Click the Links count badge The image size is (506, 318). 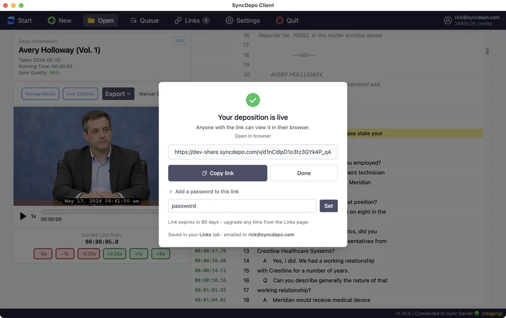click(206, 21)
